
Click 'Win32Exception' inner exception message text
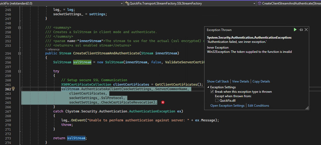point(249,52)
